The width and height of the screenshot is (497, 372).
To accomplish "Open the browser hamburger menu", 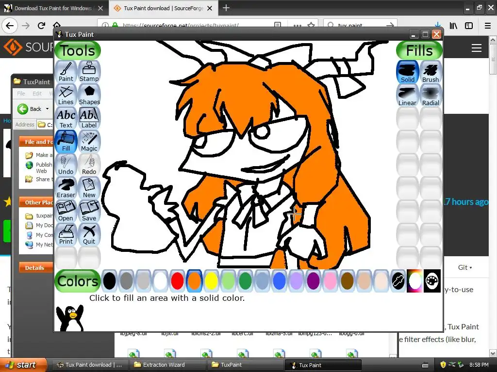I will 488,26.
